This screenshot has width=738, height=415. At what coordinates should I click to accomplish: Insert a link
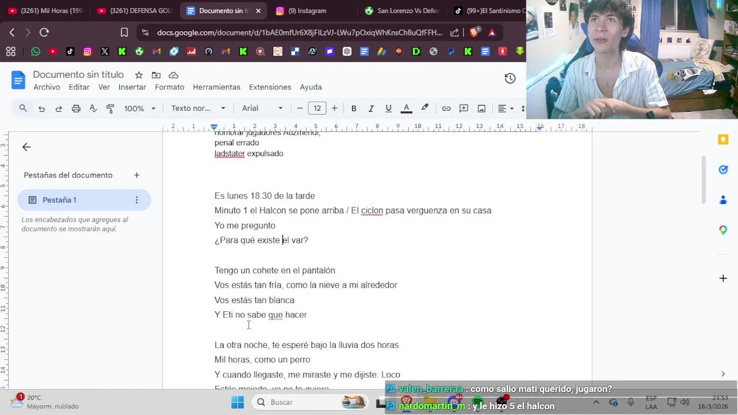[x=446, y=108]
